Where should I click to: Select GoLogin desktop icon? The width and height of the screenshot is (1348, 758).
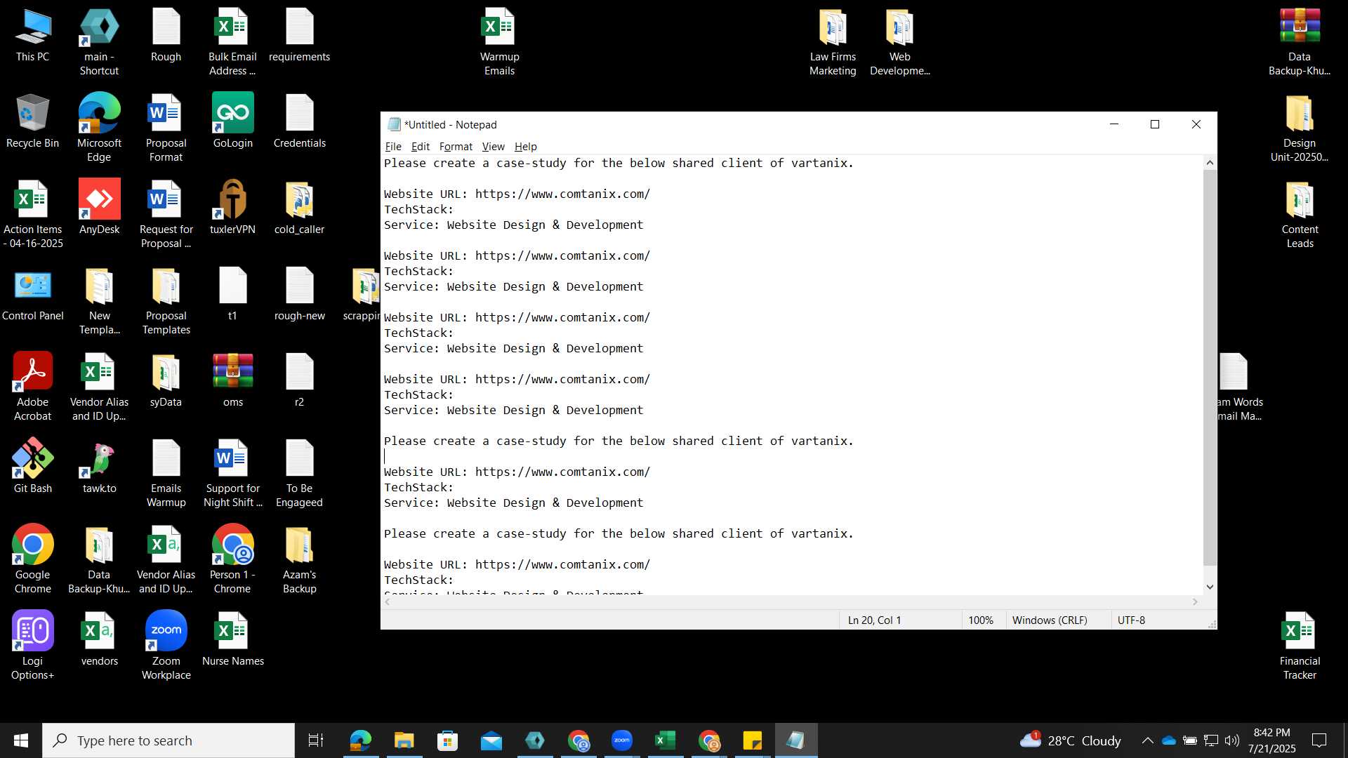(232, 121)
